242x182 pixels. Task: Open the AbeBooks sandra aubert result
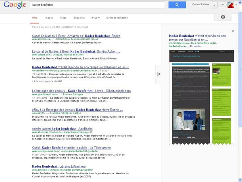click(63, 129)
